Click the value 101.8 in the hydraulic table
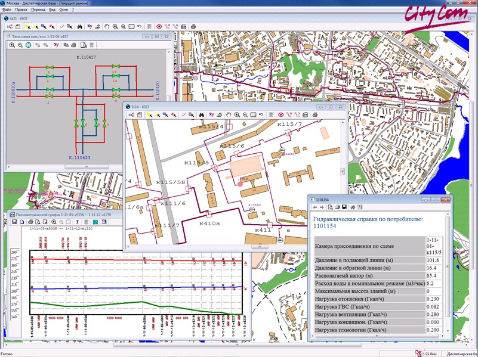 click(x=433, y=260)
